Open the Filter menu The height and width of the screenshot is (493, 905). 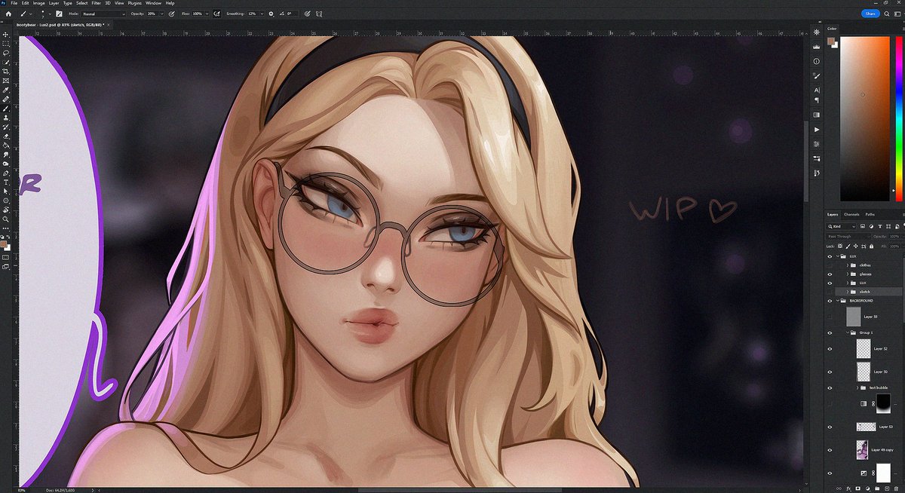(97, 3)
